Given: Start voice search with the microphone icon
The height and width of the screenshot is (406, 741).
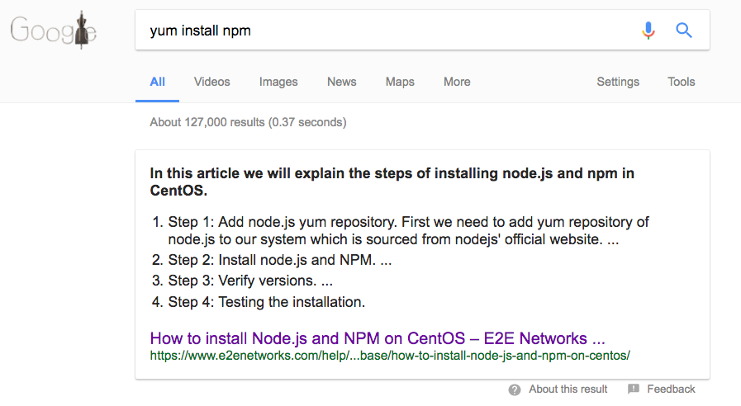Looking at the screenshot, I should tap(648, 31).
